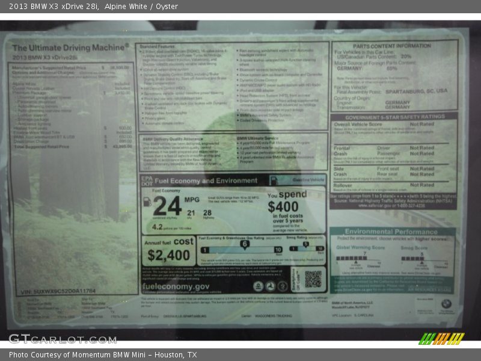This screenshot has width=481, height=361.
Task: Click the 'Side Crash' rating label
Action: coord(340,171)
